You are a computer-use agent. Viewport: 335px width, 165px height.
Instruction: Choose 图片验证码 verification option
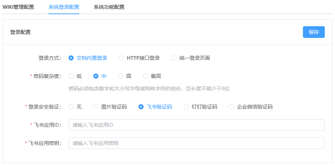click(x=110, y=107)
